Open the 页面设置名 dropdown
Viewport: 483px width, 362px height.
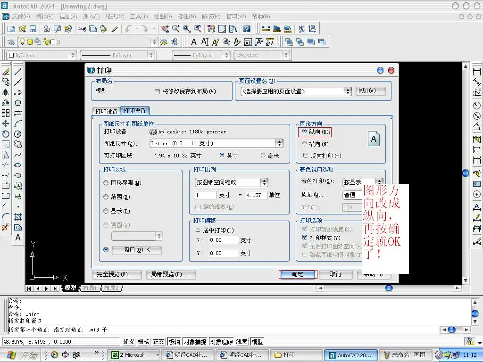pos(348,91)
